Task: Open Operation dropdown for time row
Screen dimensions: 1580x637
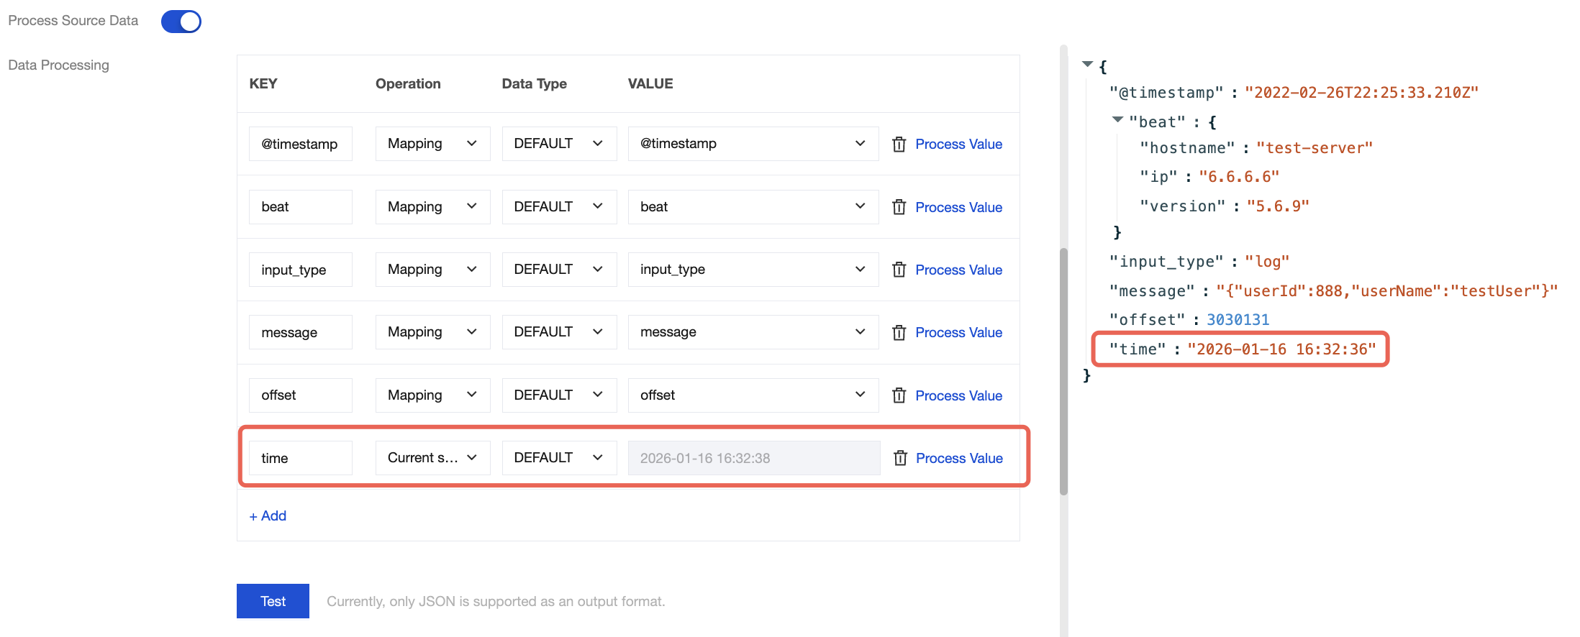Action: tap(432, 458)
